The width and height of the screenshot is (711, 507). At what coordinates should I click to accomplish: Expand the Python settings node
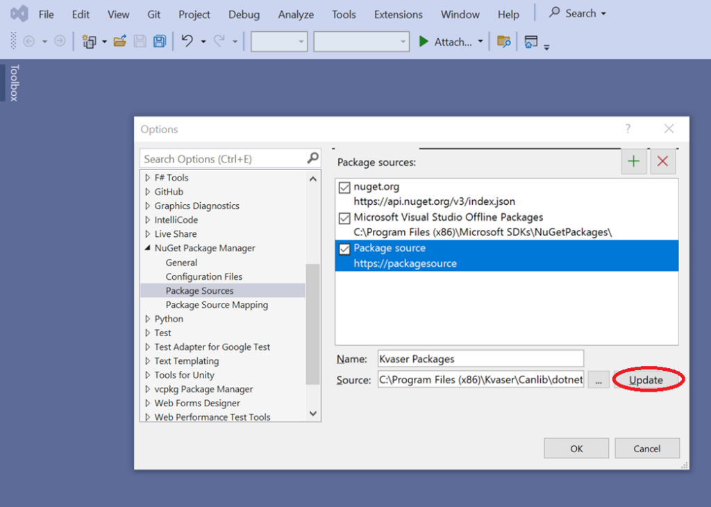tap(148, 318)
